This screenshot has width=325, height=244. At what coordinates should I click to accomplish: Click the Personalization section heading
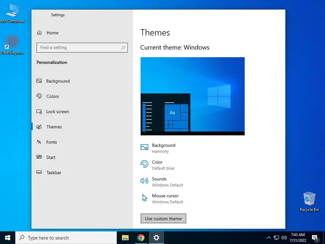click(52, 63)
